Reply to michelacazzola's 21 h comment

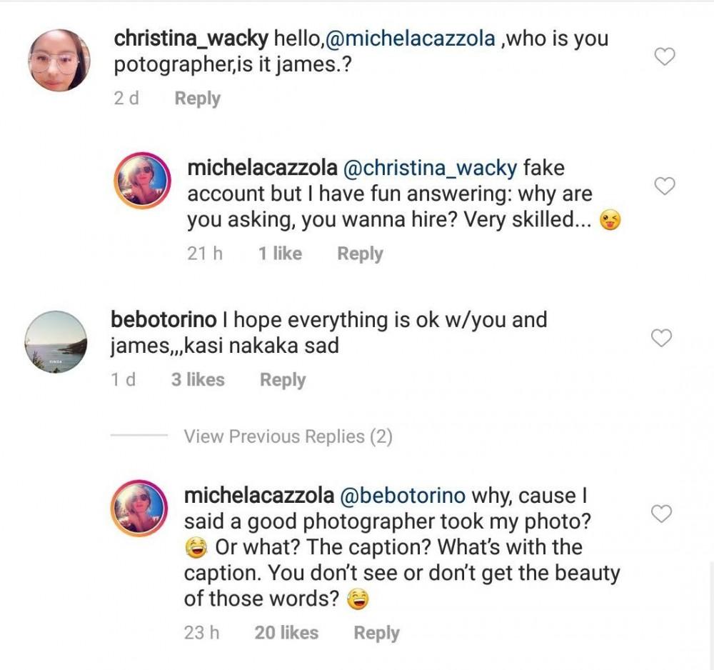tap(360, 254)
